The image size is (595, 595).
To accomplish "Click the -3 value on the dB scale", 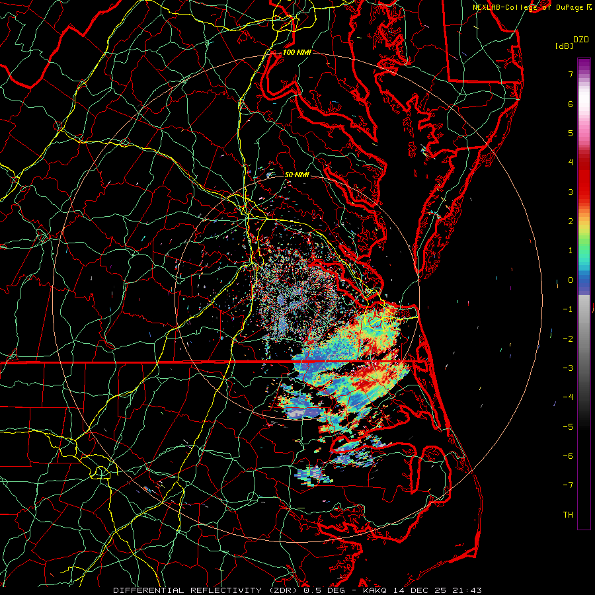I will pos(568,368).
